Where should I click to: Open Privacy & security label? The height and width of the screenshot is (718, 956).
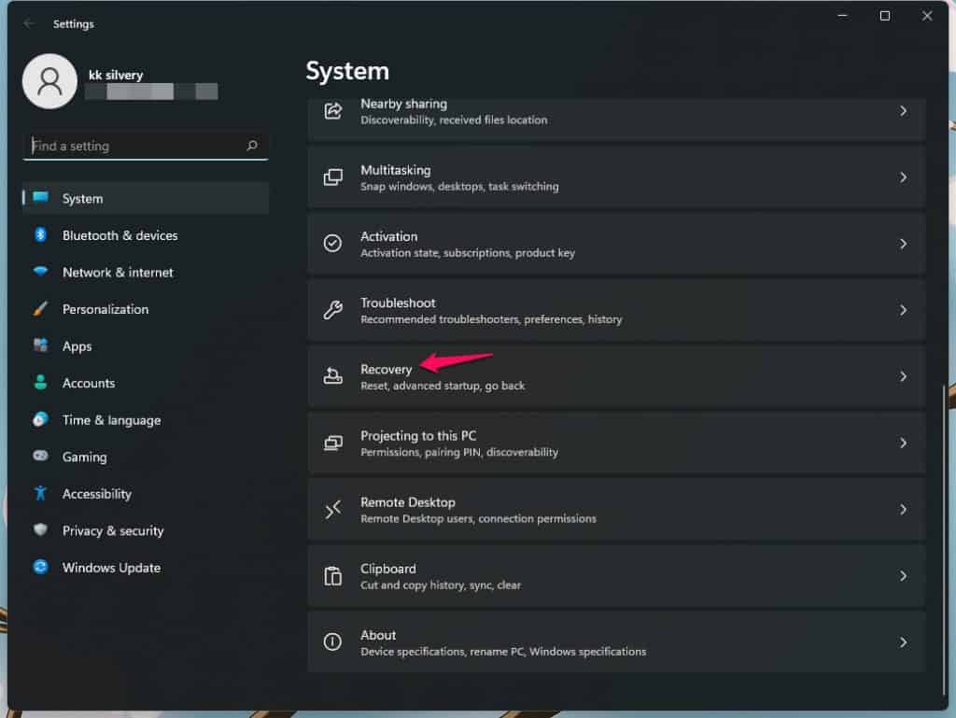(x=113, y=531)
